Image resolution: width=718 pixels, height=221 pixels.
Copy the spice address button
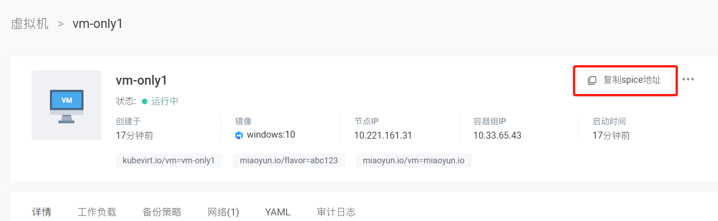point(625,80)
